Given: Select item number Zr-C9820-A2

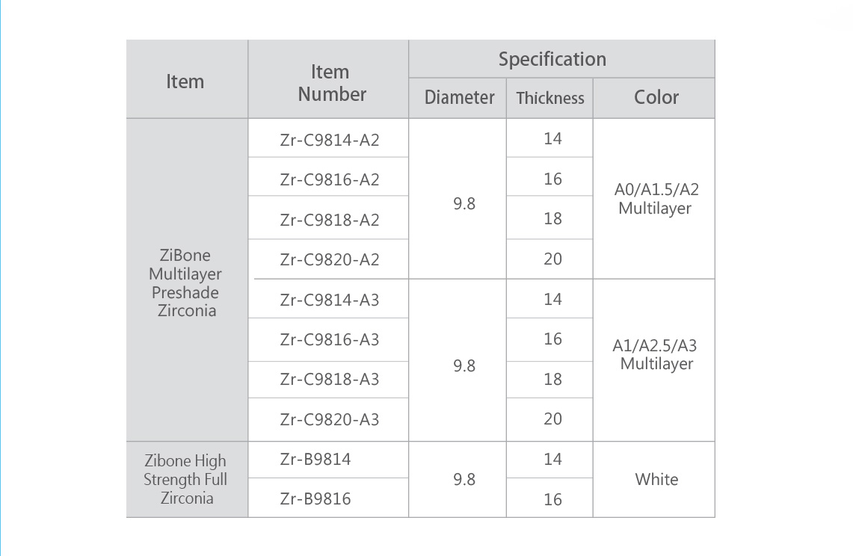Looking at the screenshot, I should coord(330,259).
